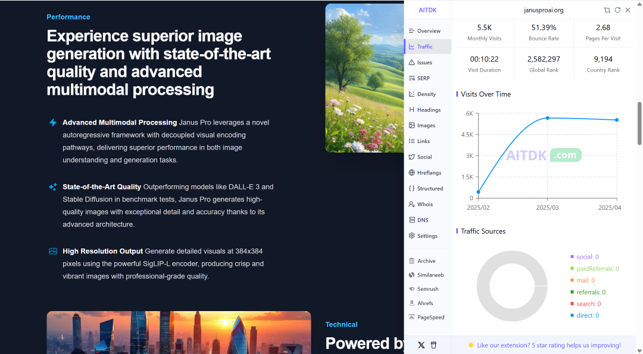The width and height of the screenshot is (643, 354).
Task: Click the Traffic Sources heading
Action: click(x=483, y=231)
